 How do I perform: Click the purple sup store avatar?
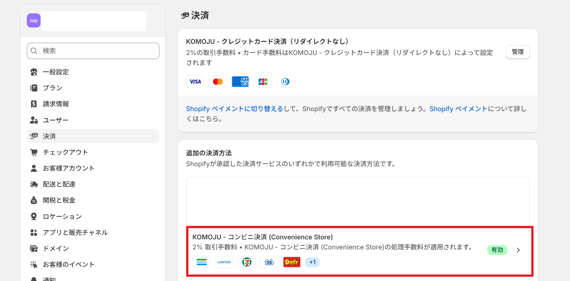(x=34, y=20)
